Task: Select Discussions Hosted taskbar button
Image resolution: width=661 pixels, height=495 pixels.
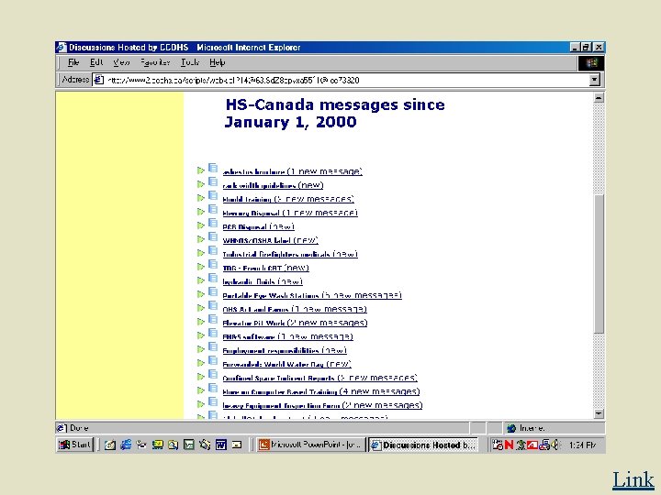Action: [x=423, y=445]
